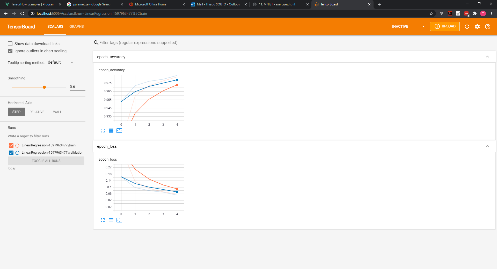Open Chrome three-dot menu
Image resolution: width=497 pixels, height=269 pixels.
[x=491, y=13]
